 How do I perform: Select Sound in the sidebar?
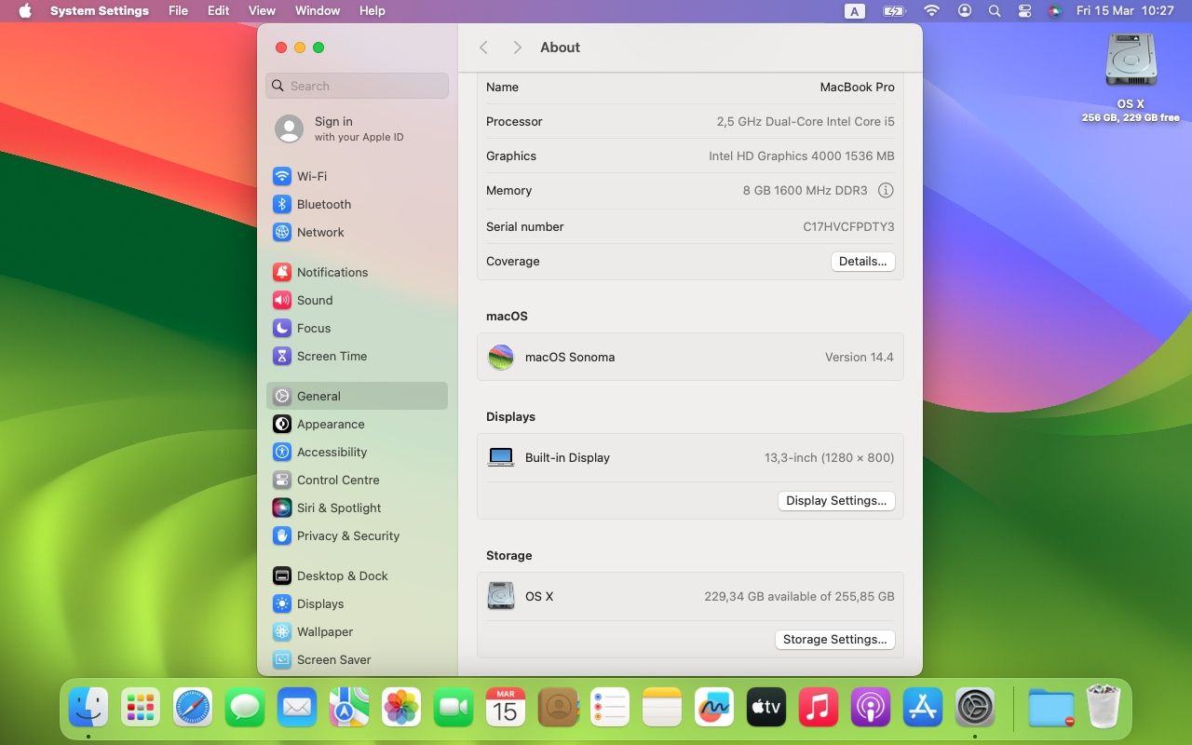357,300
